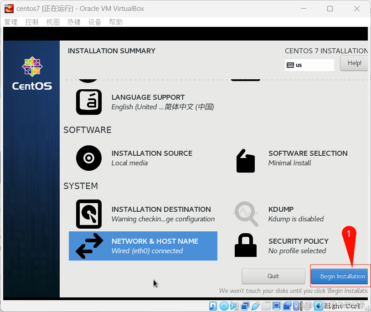The height and width of the screenshot is (312, 371).
Task: Open INSTALLATION SOURCE settings
Action: [x=143, y=158]
